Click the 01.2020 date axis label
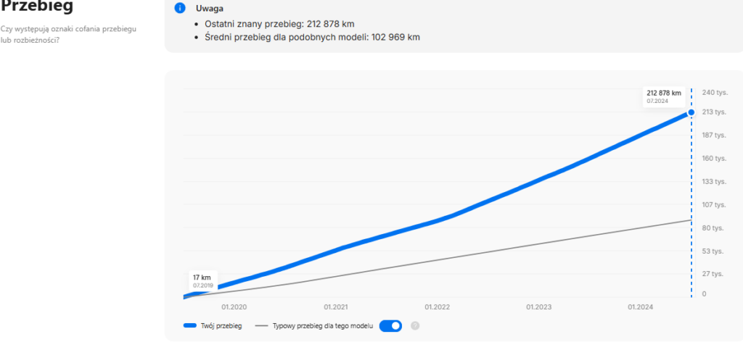This screenshot has height=342, width=743. [x=236, y=307]
